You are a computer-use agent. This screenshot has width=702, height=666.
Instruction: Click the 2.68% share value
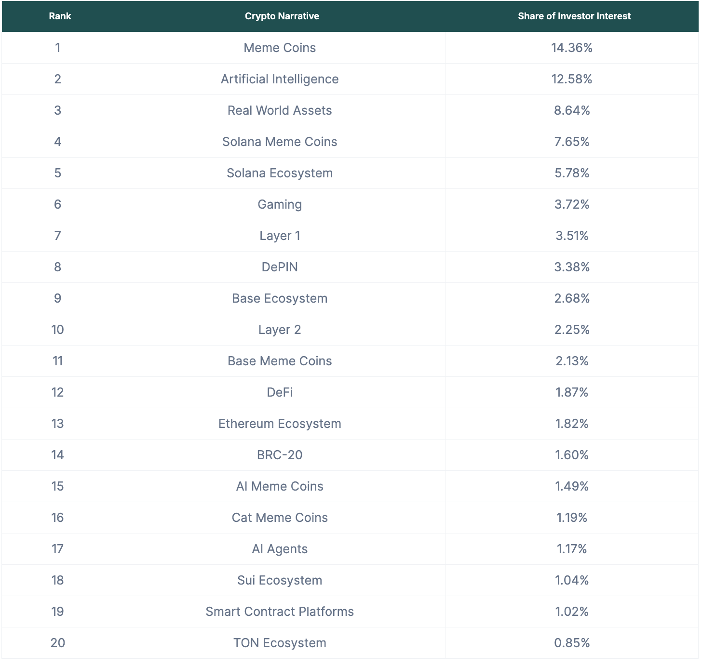(x=572, y=298)
